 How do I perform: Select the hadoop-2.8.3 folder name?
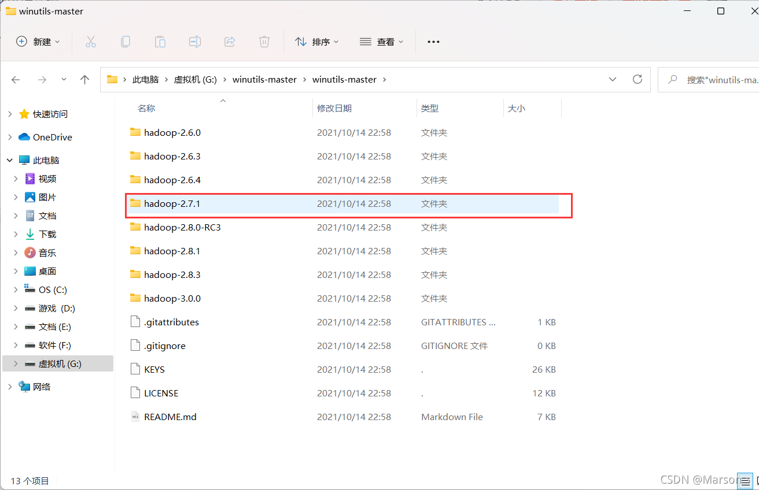[x=172, y=274]
